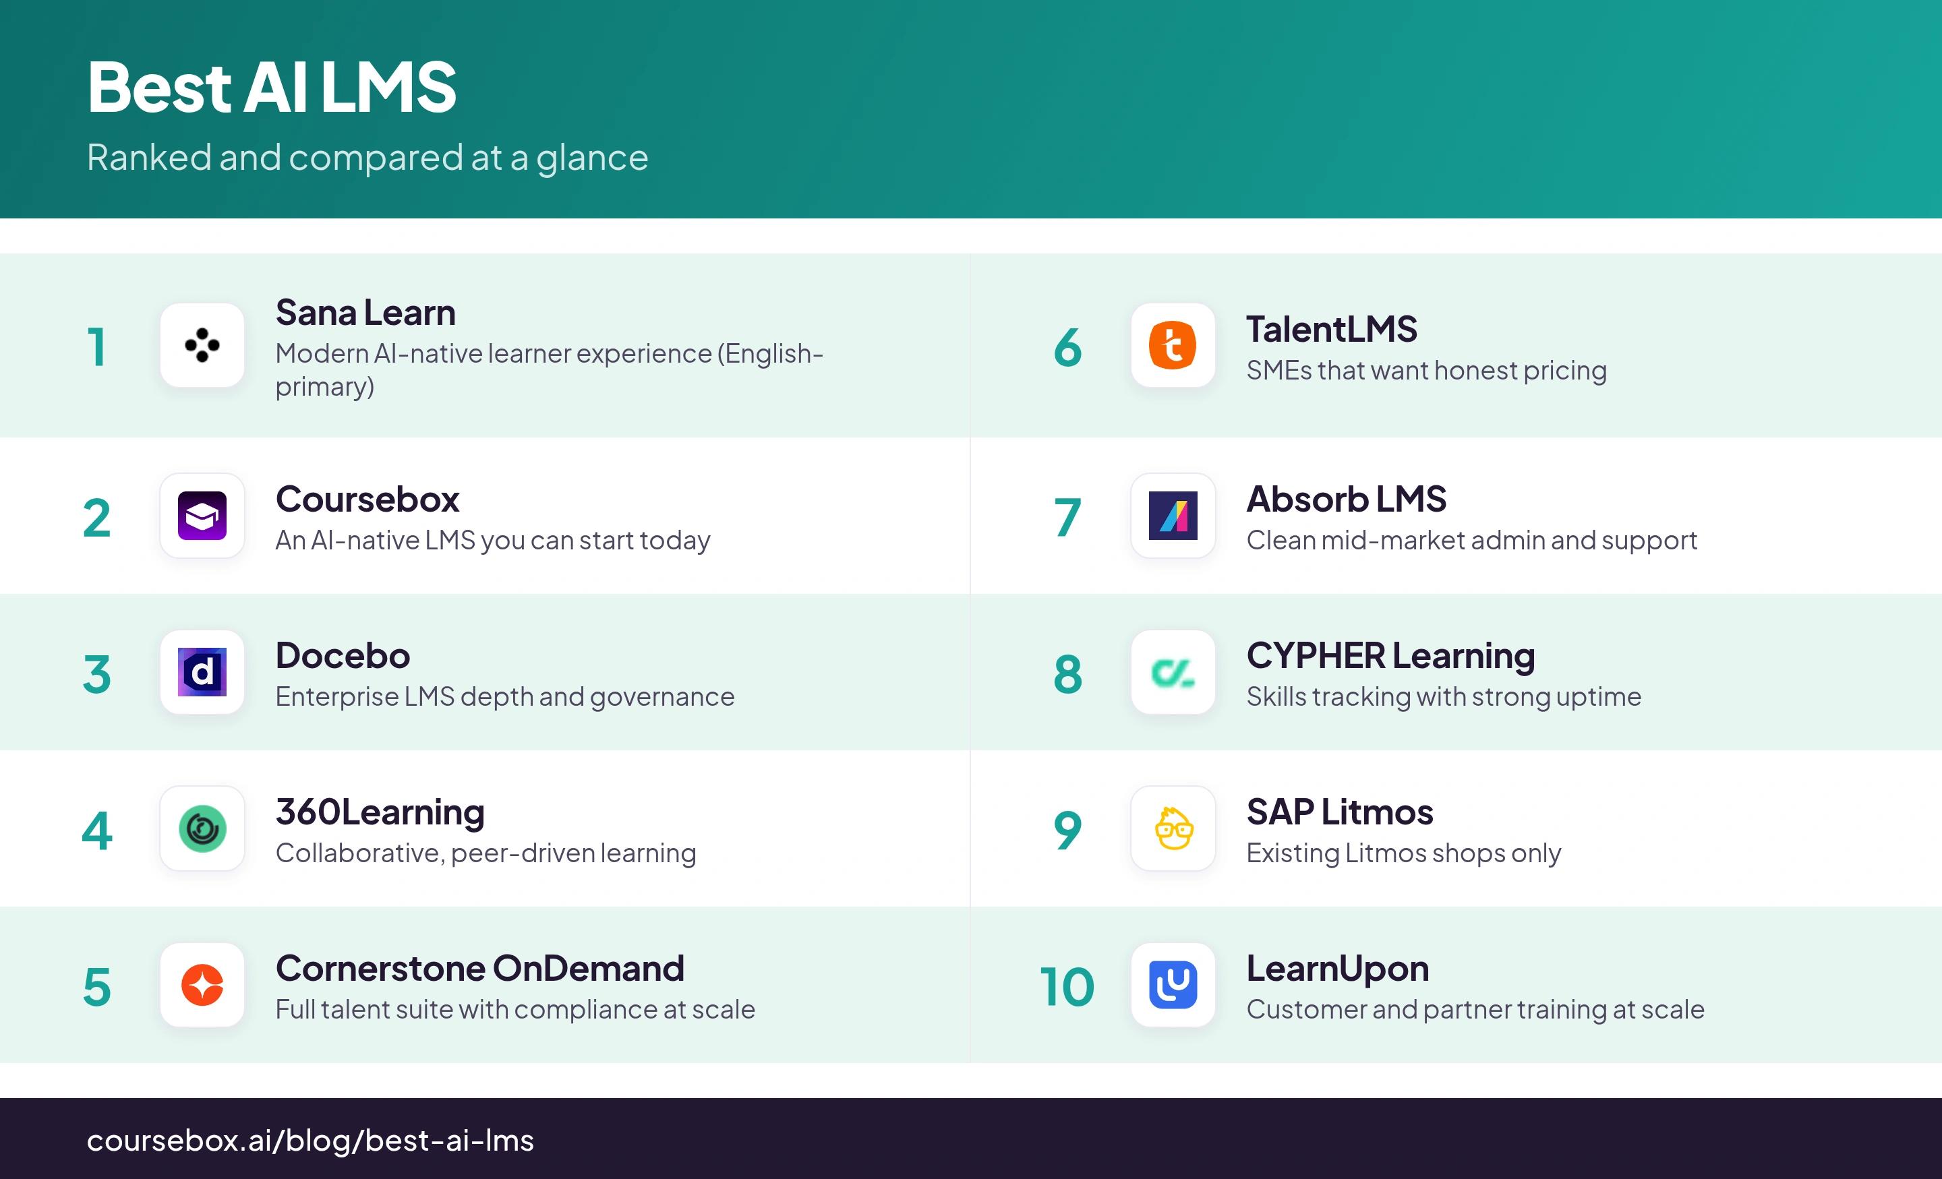Image resolution: width=1942 pixels, height=1179 pixels.
Task: Select the 'Coursebox' title
Action: (367, 499)
